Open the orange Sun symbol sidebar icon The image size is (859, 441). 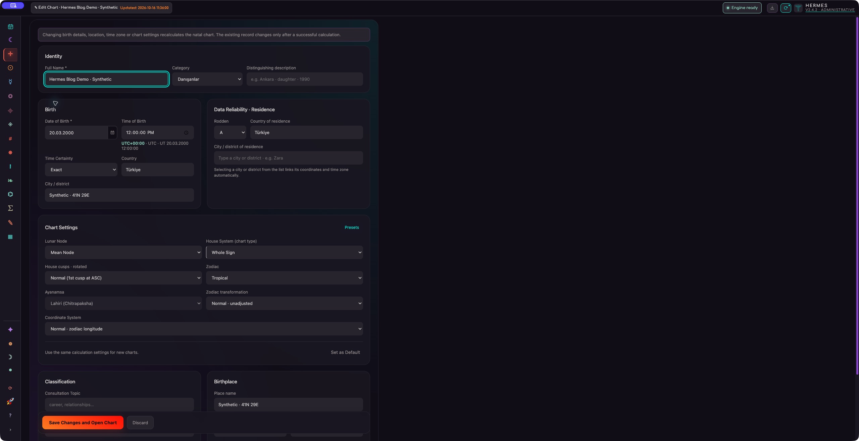tap(10, 68)
